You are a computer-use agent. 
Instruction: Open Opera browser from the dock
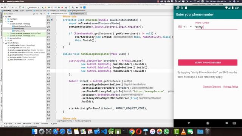coord(139,131)
